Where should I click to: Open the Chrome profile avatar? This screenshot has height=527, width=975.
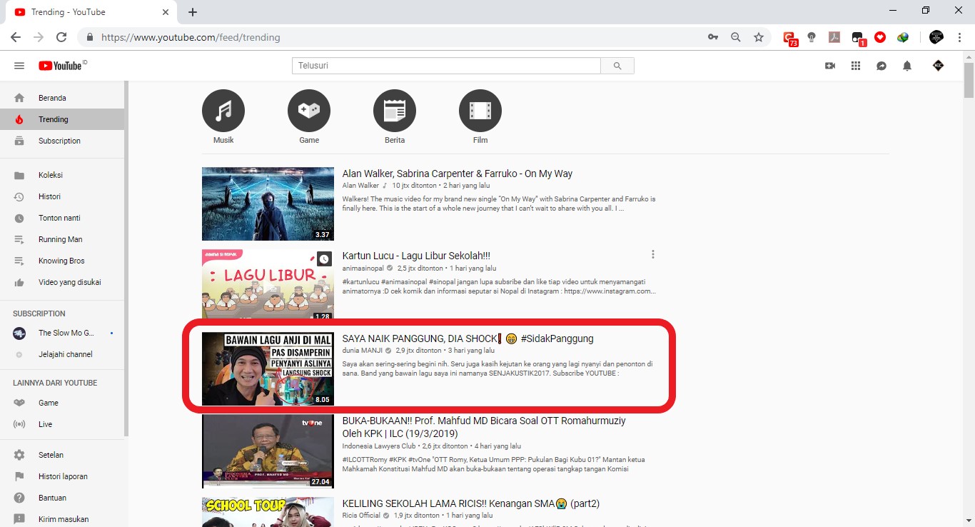click(x=936, y=37)
